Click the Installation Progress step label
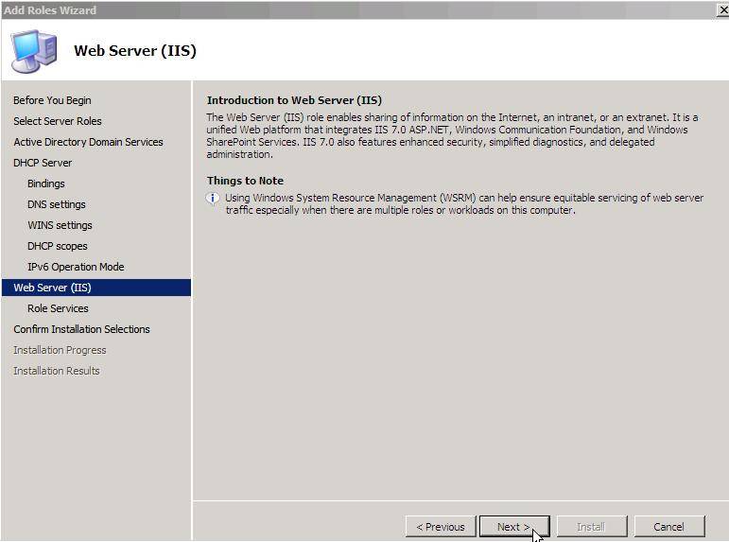Image resolution: width=729 pixels, height=542 pixels. (x=60, y=350)
